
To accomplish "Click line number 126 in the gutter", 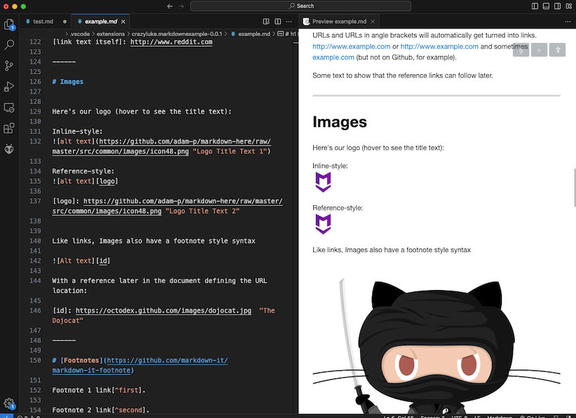I will (x=35, y=82).
